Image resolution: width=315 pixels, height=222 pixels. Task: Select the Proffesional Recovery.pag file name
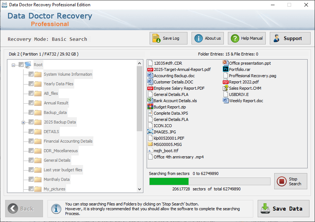tap(253, 76)
